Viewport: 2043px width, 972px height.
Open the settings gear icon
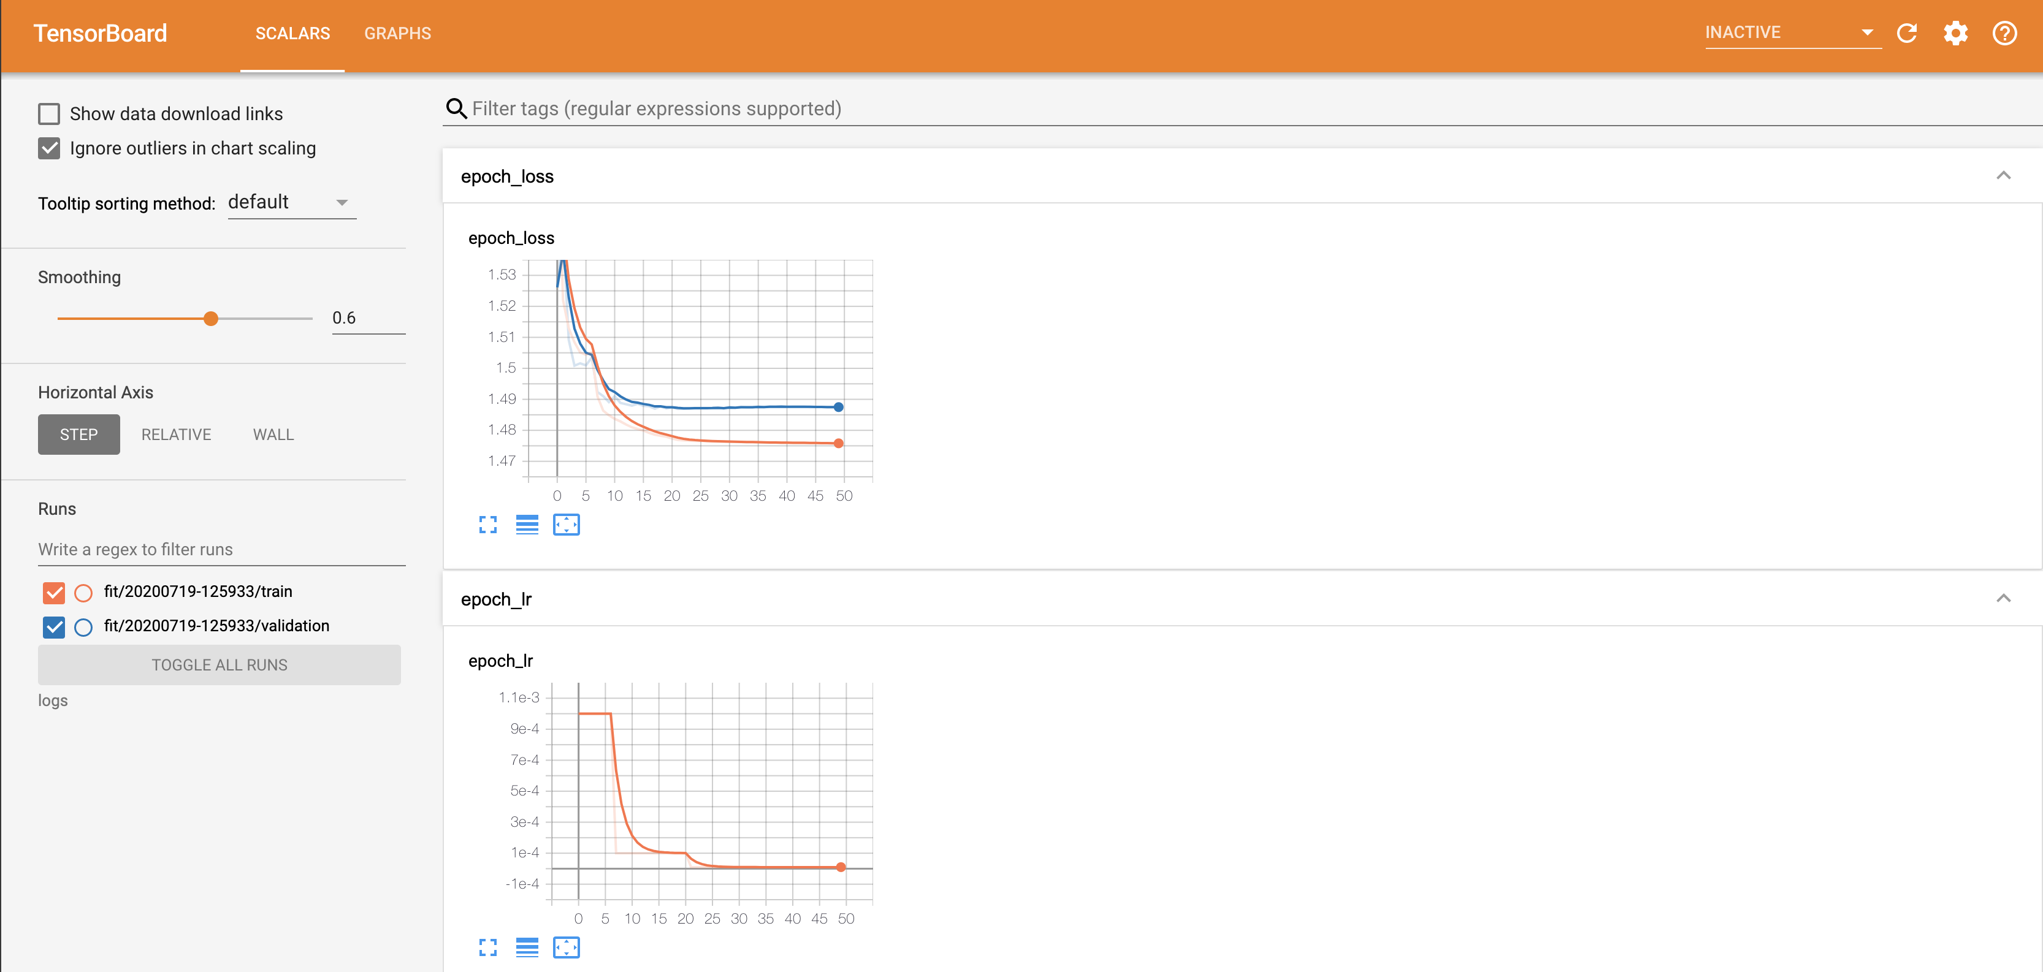click(1955, 33)
